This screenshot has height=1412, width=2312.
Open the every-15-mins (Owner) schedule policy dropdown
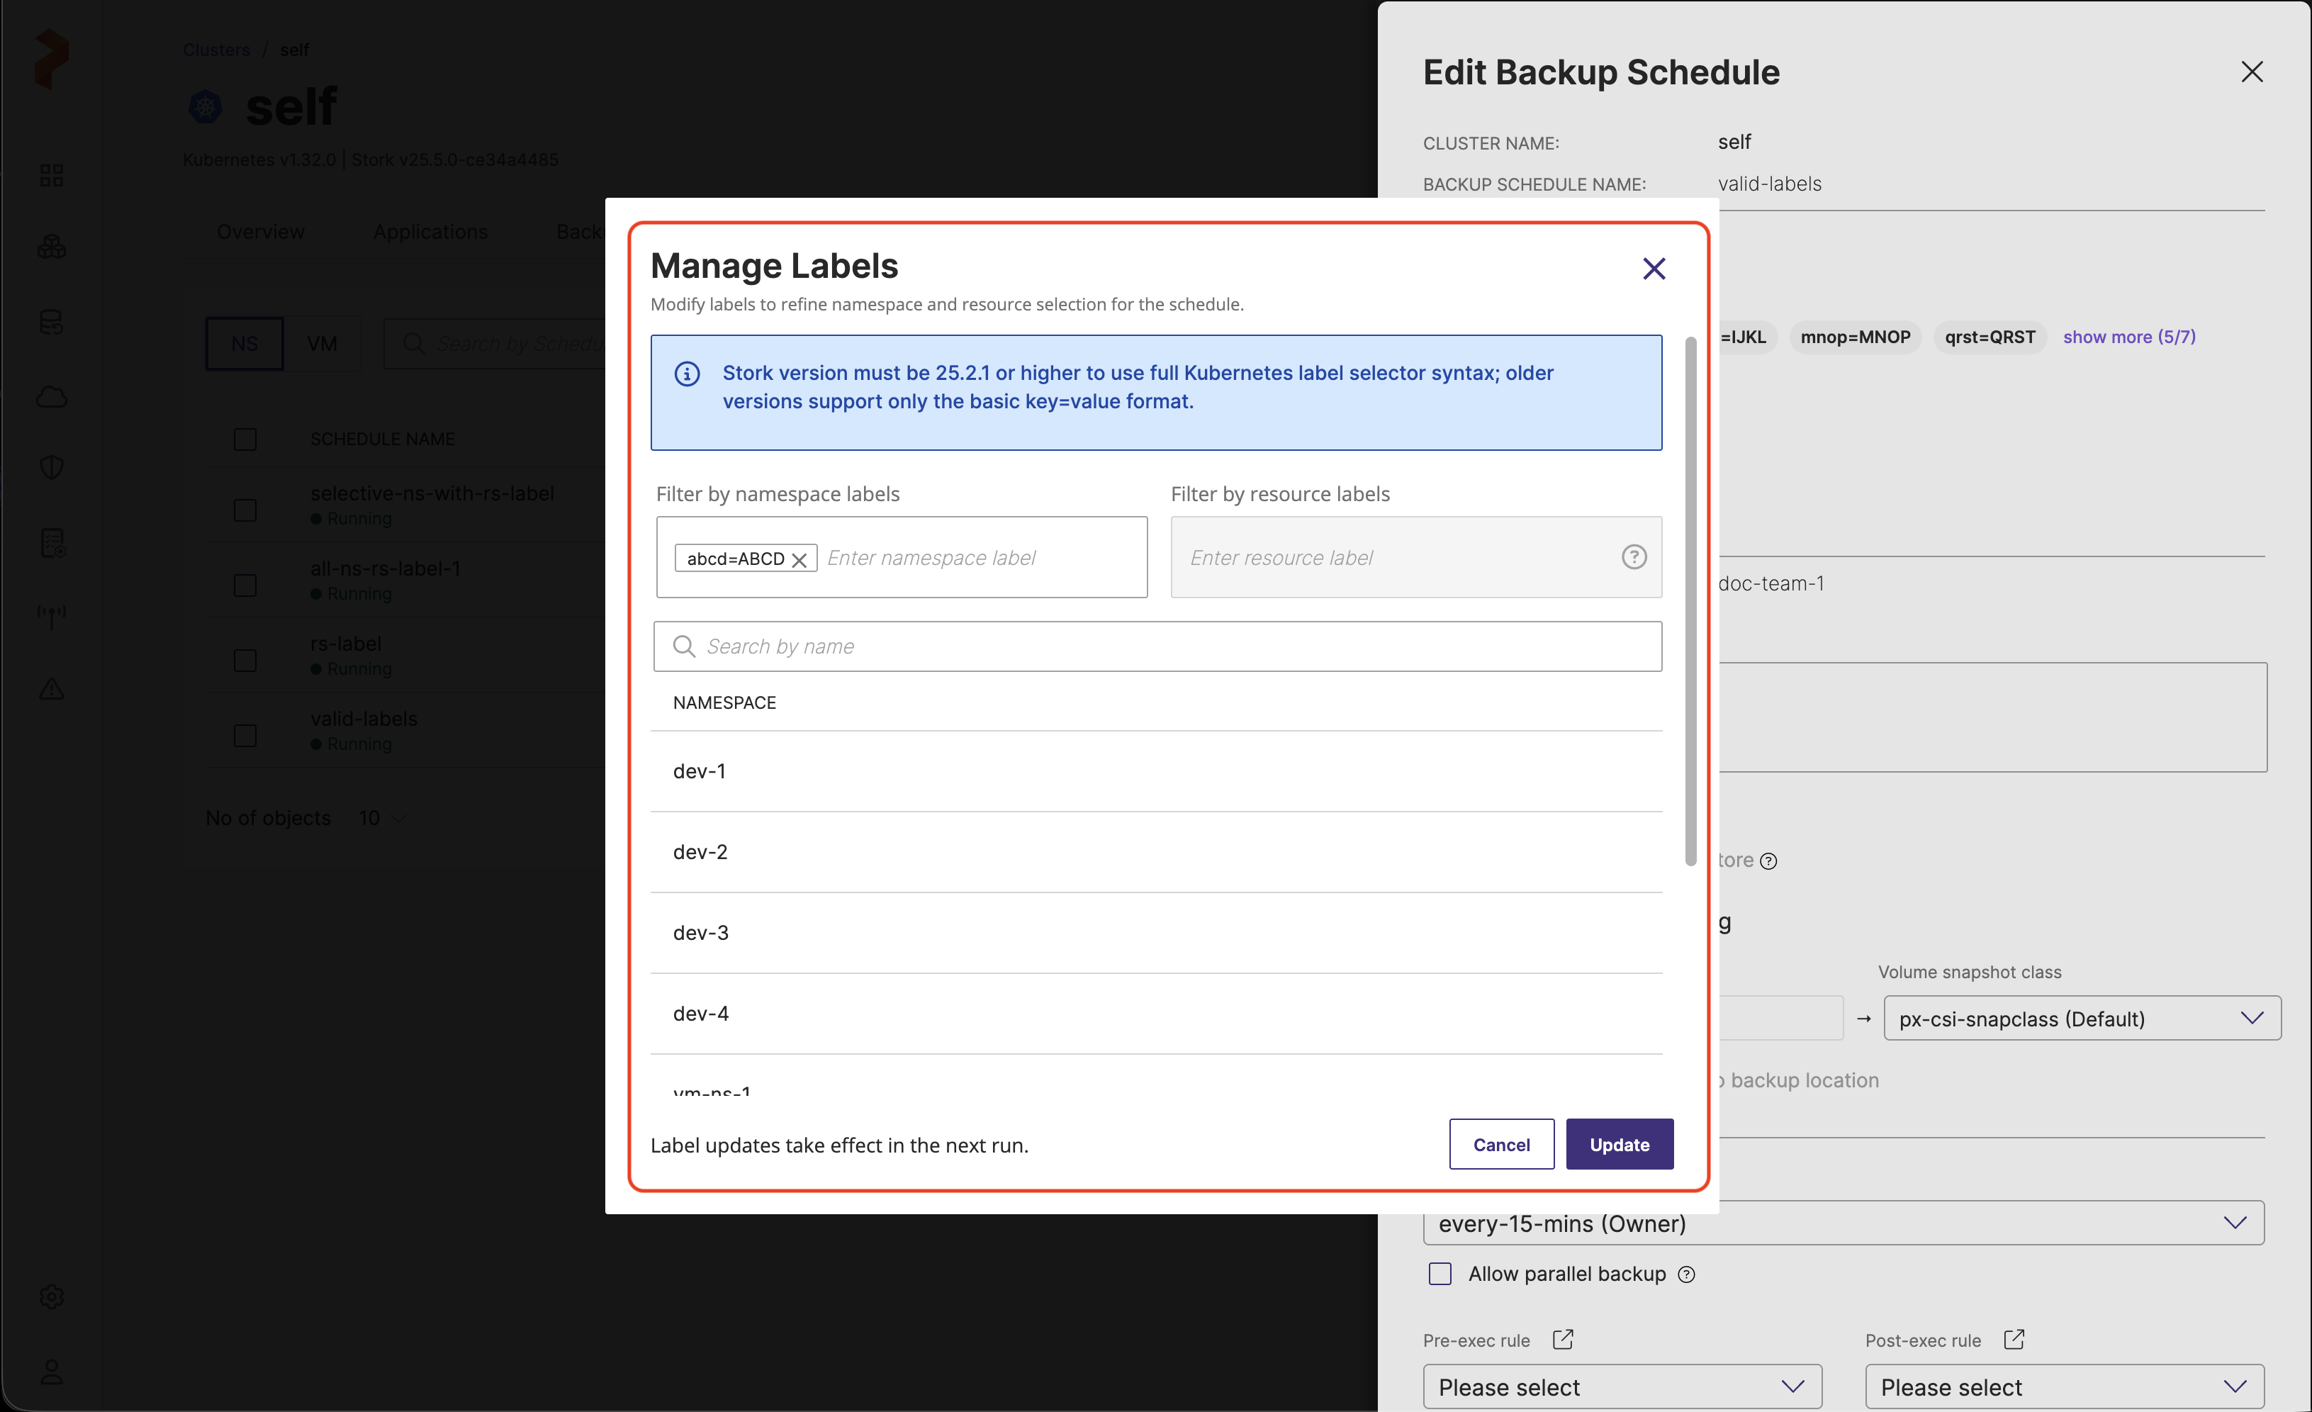(1843, 1223)
